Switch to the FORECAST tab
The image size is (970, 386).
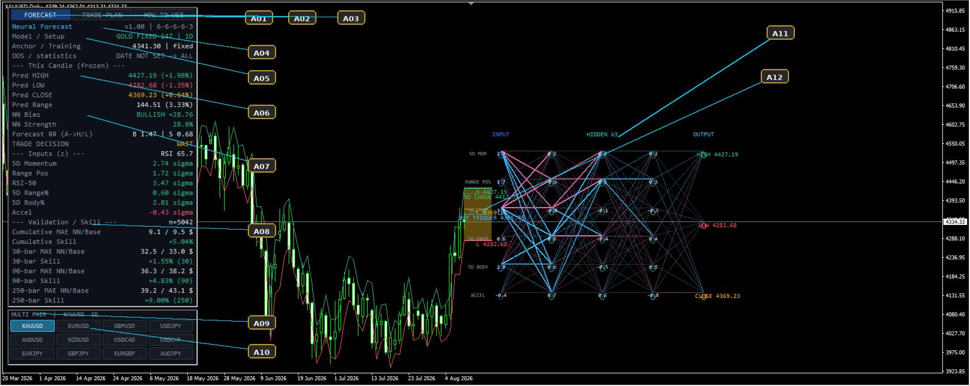pos(40,15)
